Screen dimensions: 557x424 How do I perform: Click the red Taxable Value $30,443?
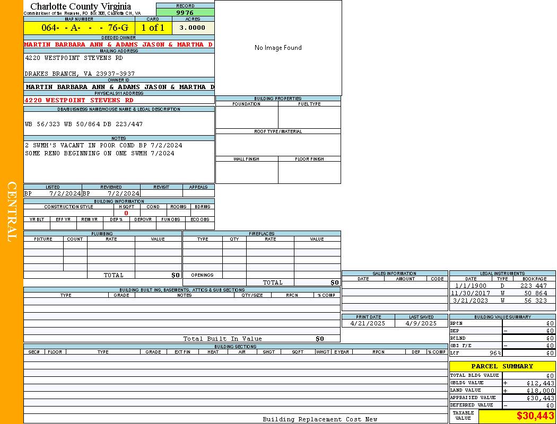pyautogui.click(x=535, y=417)
